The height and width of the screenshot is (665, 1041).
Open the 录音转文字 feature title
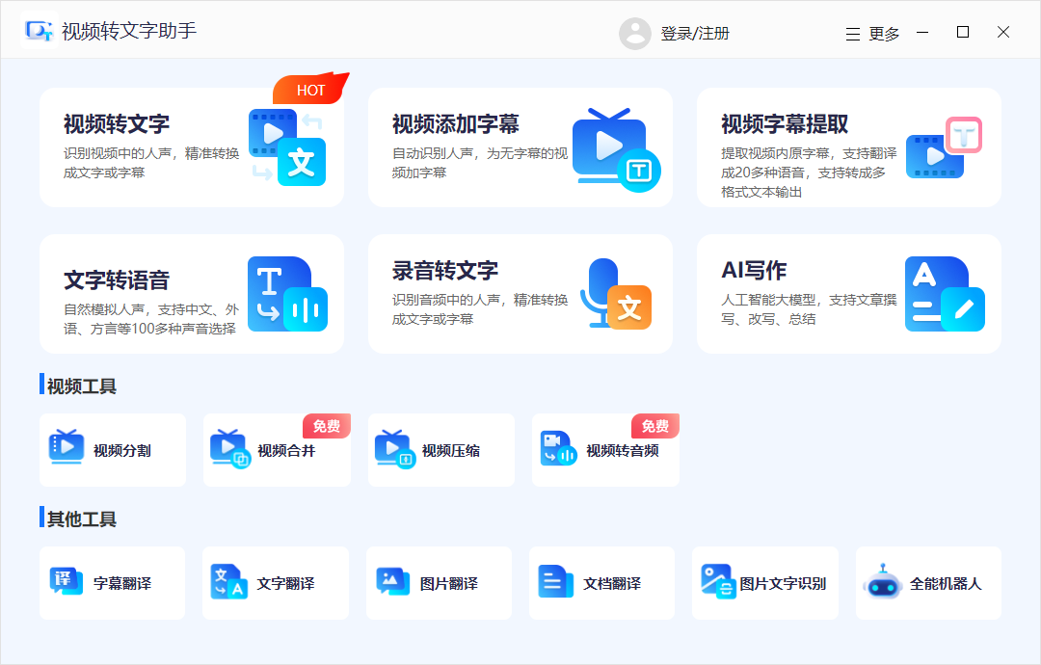click(x=444, y=271)
